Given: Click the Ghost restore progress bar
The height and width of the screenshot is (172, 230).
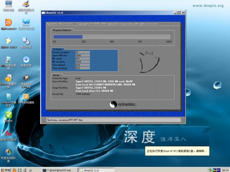Looking at the screenshot, I should (x=112, y=37).
